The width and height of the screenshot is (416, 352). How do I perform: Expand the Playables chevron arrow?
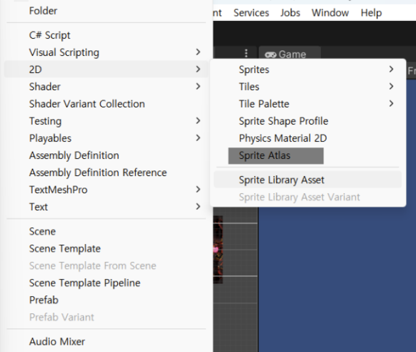198,138
